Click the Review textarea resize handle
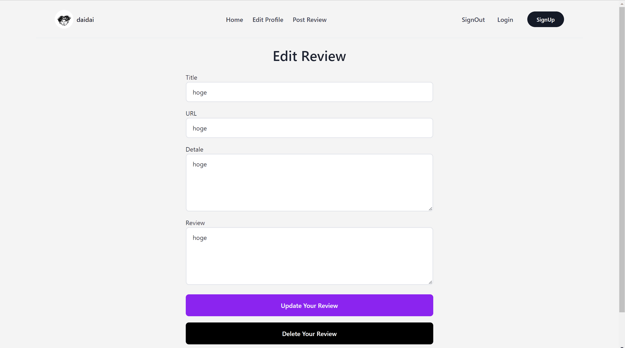625x348 pixels. coord(430,282)
